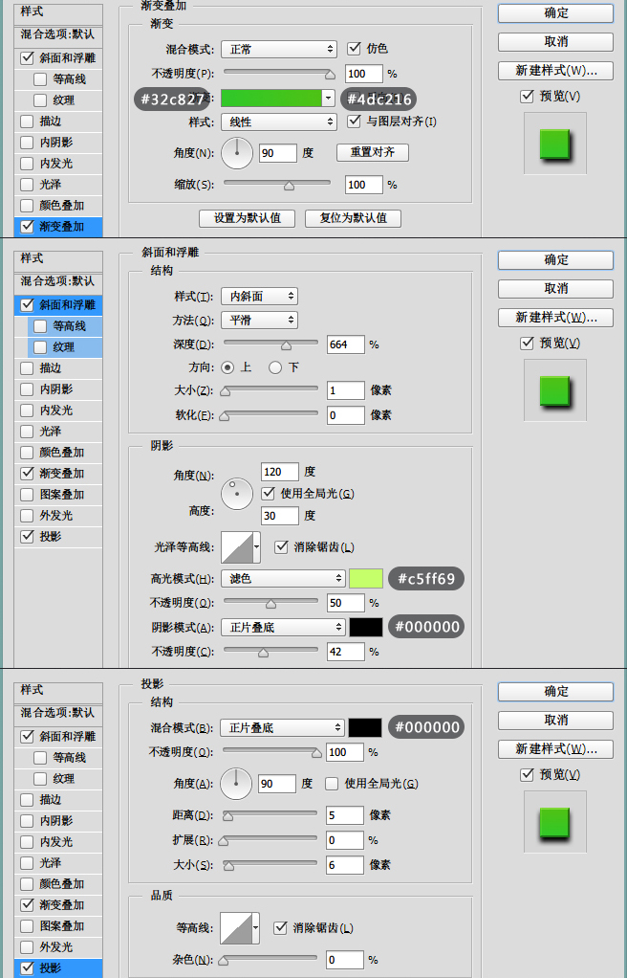Click 取消 in the 斜面和浮雕 dialog

coord(556,289)
